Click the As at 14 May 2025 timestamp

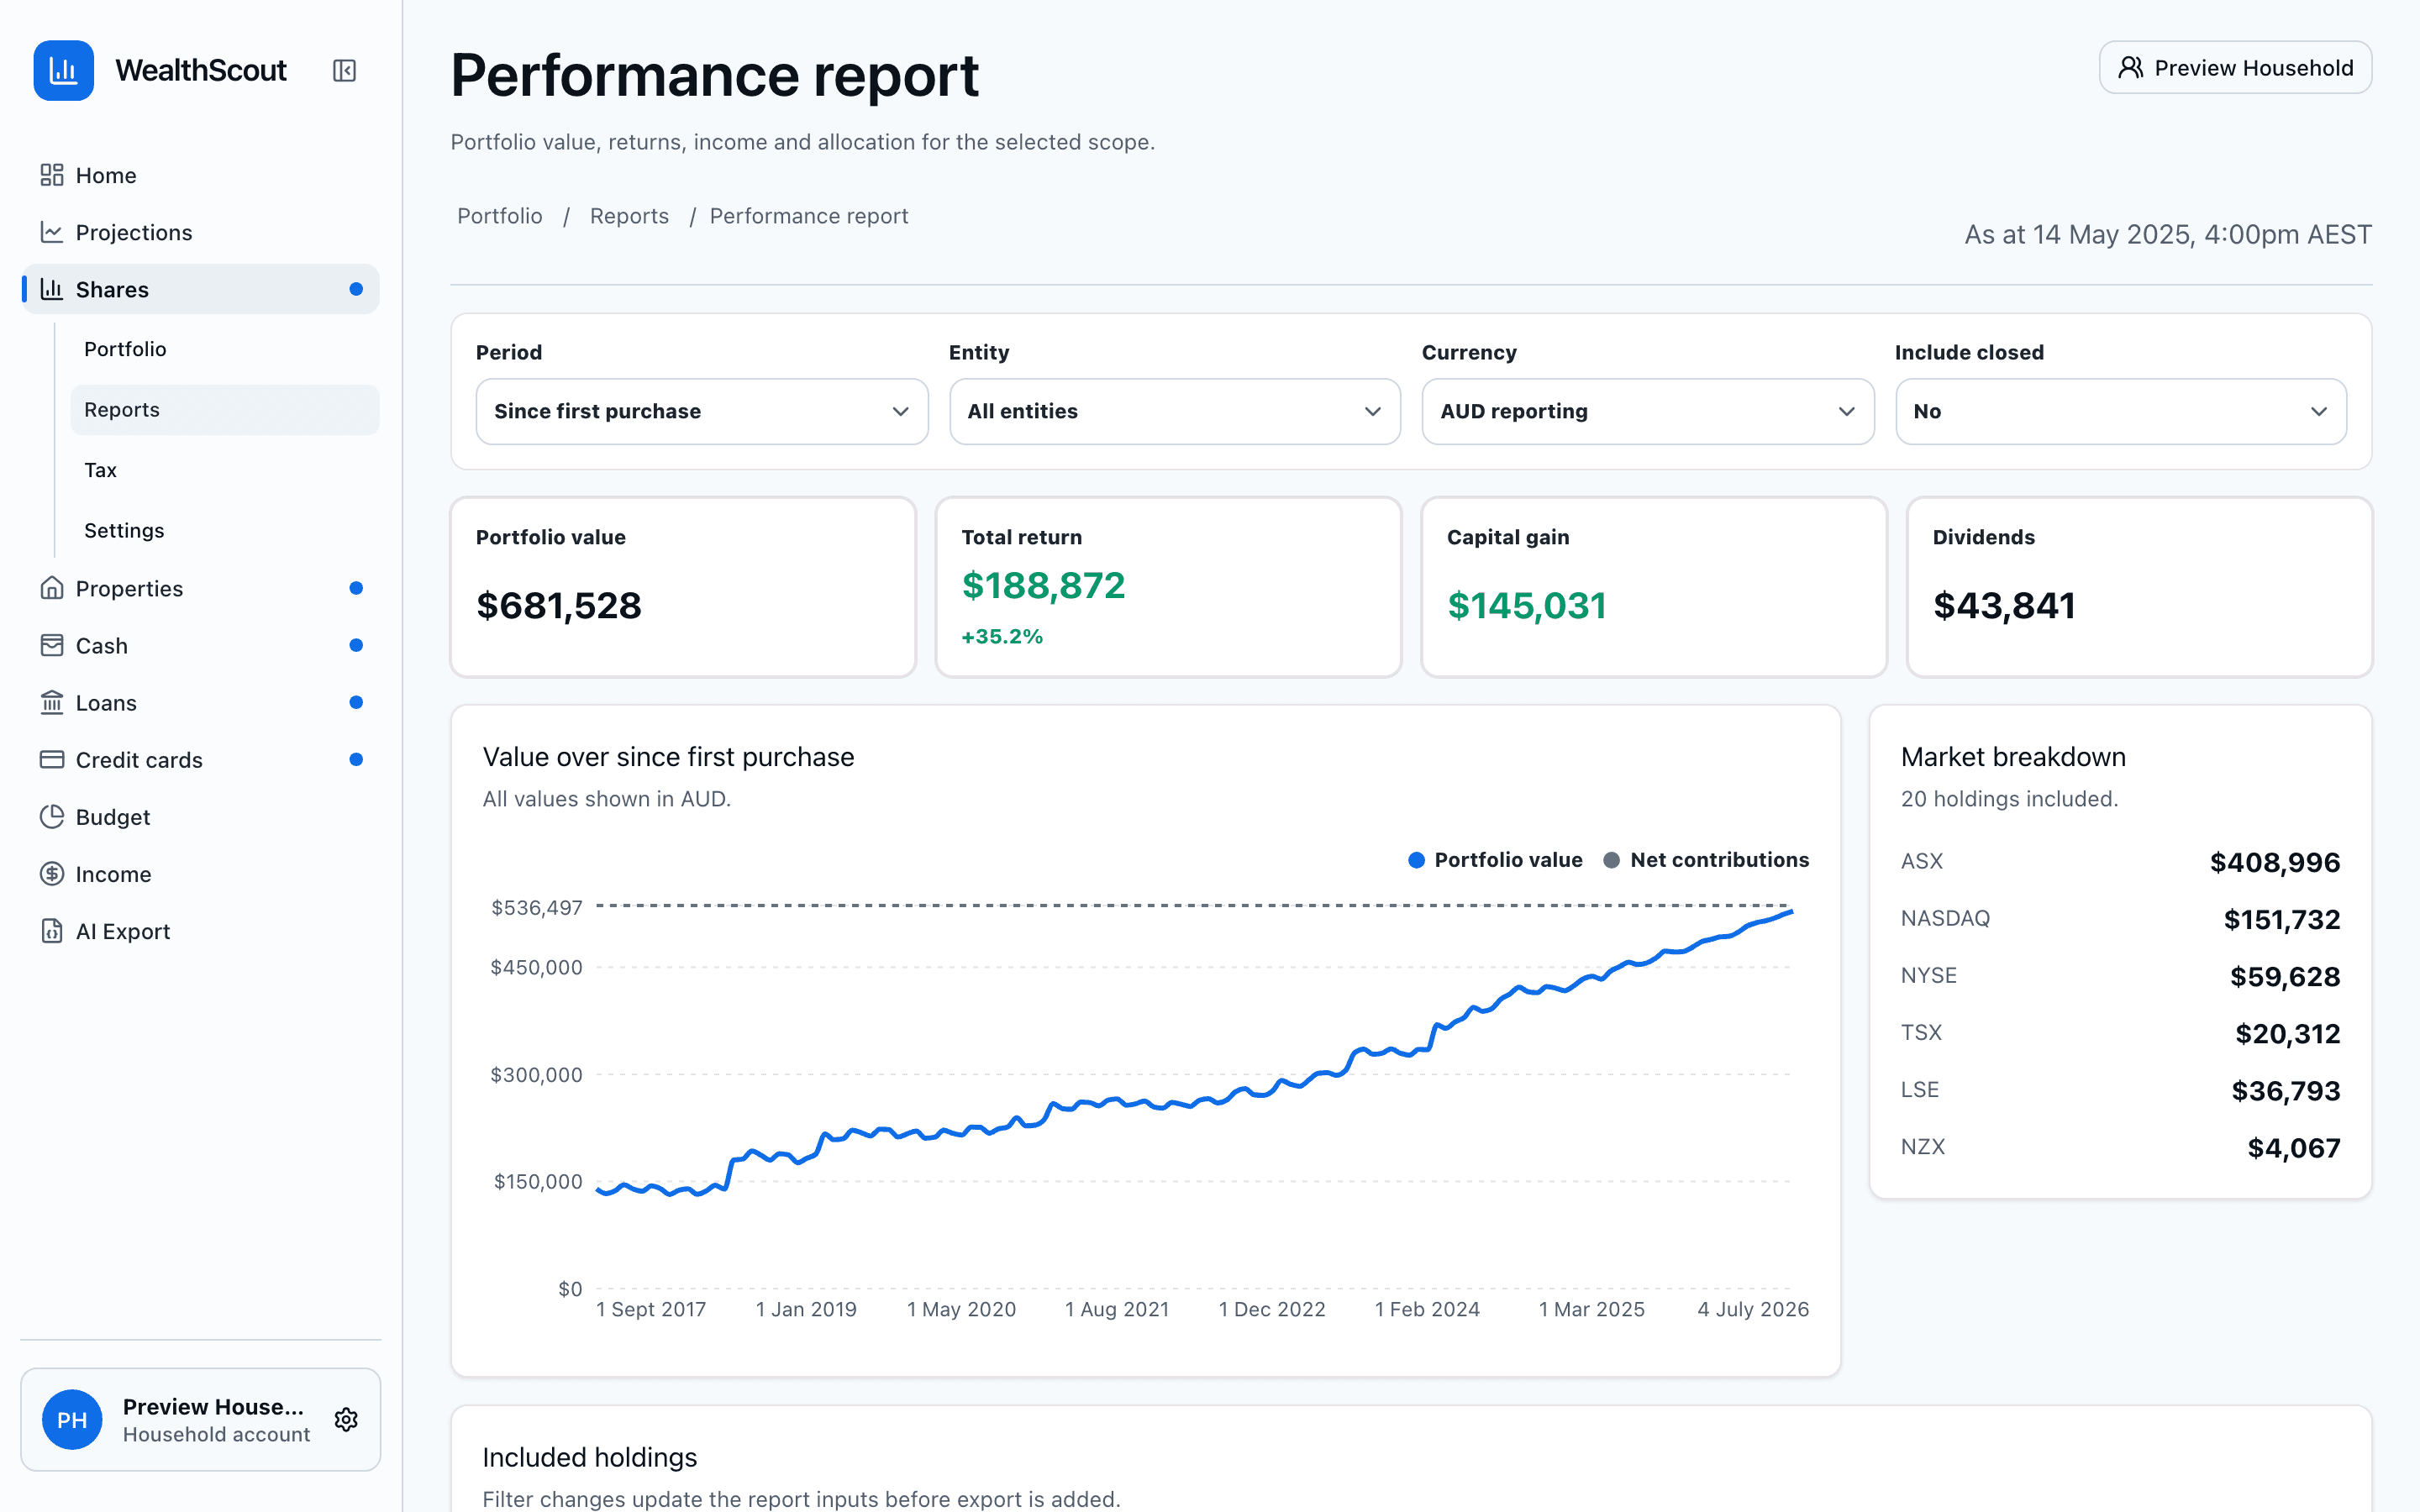tap(2167, 234)
